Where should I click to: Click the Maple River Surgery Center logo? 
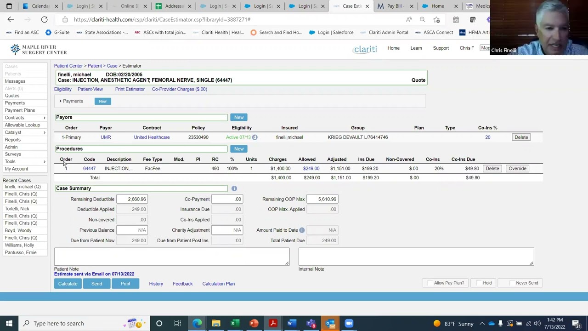(x=39, y=50)
